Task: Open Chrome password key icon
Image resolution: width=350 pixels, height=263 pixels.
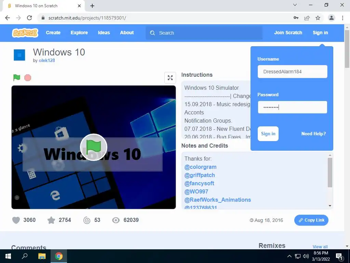Action: 296,18
